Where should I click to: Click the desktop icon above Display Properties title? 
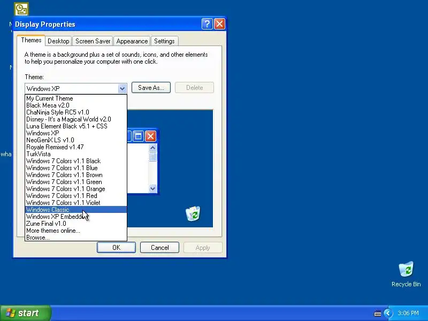point(21,9)
